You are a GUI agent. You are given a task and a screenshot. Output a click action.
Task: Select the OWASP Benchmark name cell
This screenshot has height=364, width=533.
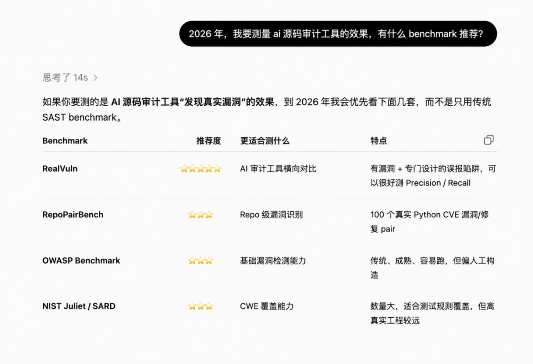pyautogui.click(x=81, y=261)
